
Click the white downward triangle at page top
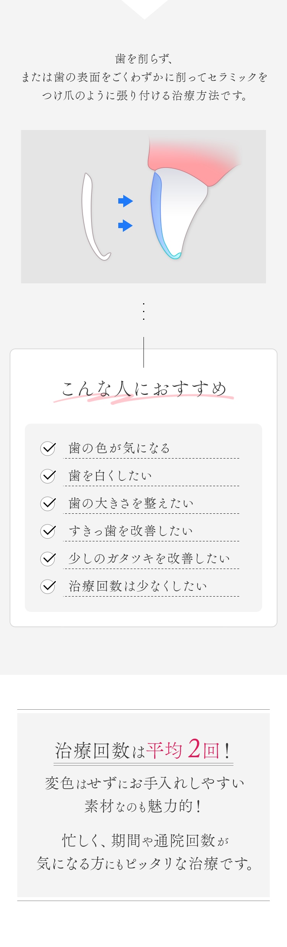(x=144, y=9)
